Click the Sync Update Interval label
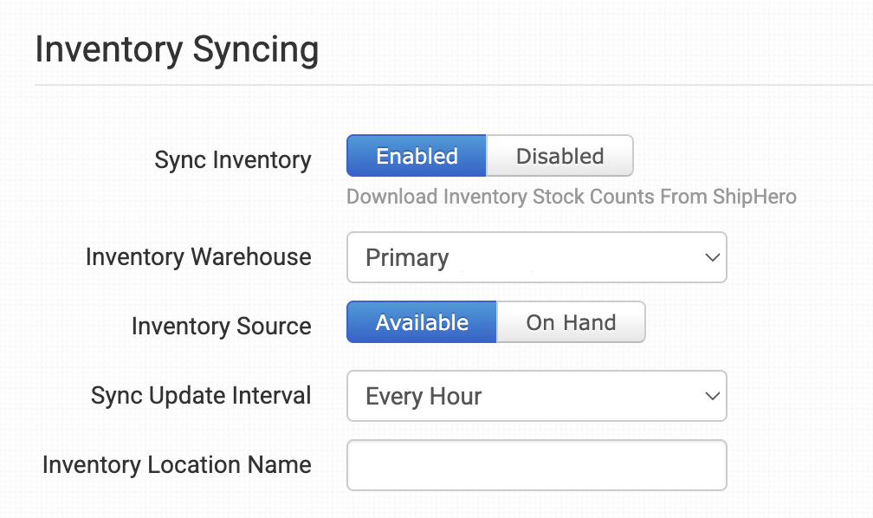The image size is (873, 518). point(200,396)
